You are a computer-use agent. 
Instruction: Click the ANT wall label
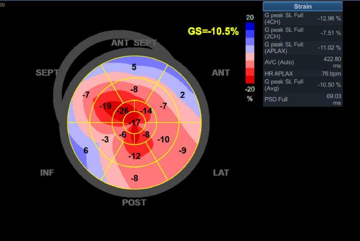(220, 73)
